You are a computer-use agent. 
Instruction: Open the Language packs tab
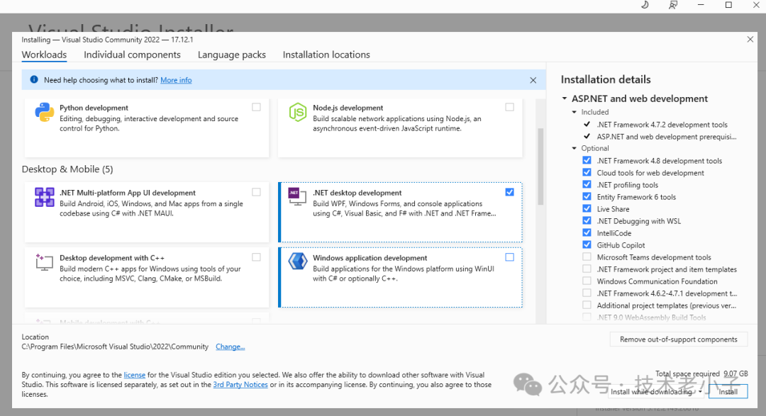231,55
